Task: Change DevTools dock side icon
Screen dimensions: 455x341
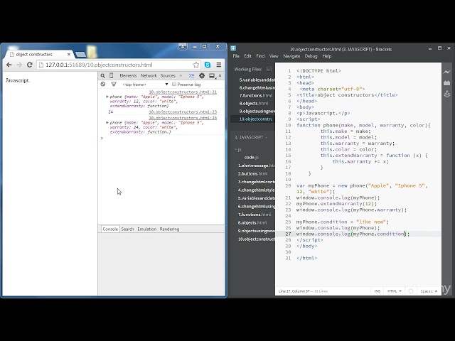Action: (212, 76)
